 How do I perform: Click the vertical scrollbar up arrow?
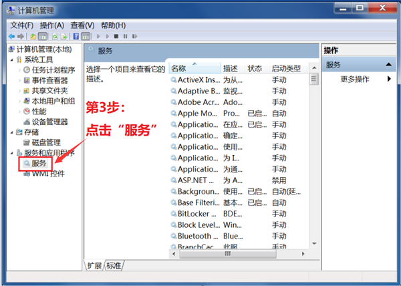point(314,67)
